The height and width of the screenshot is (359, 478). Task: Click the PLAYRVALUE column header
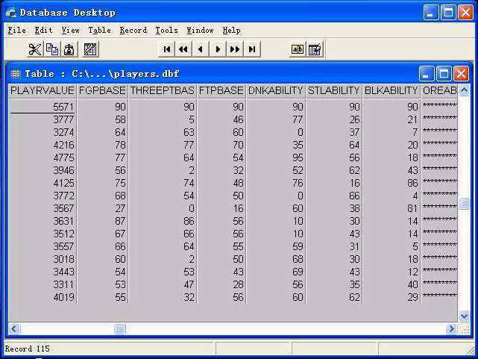42,90
